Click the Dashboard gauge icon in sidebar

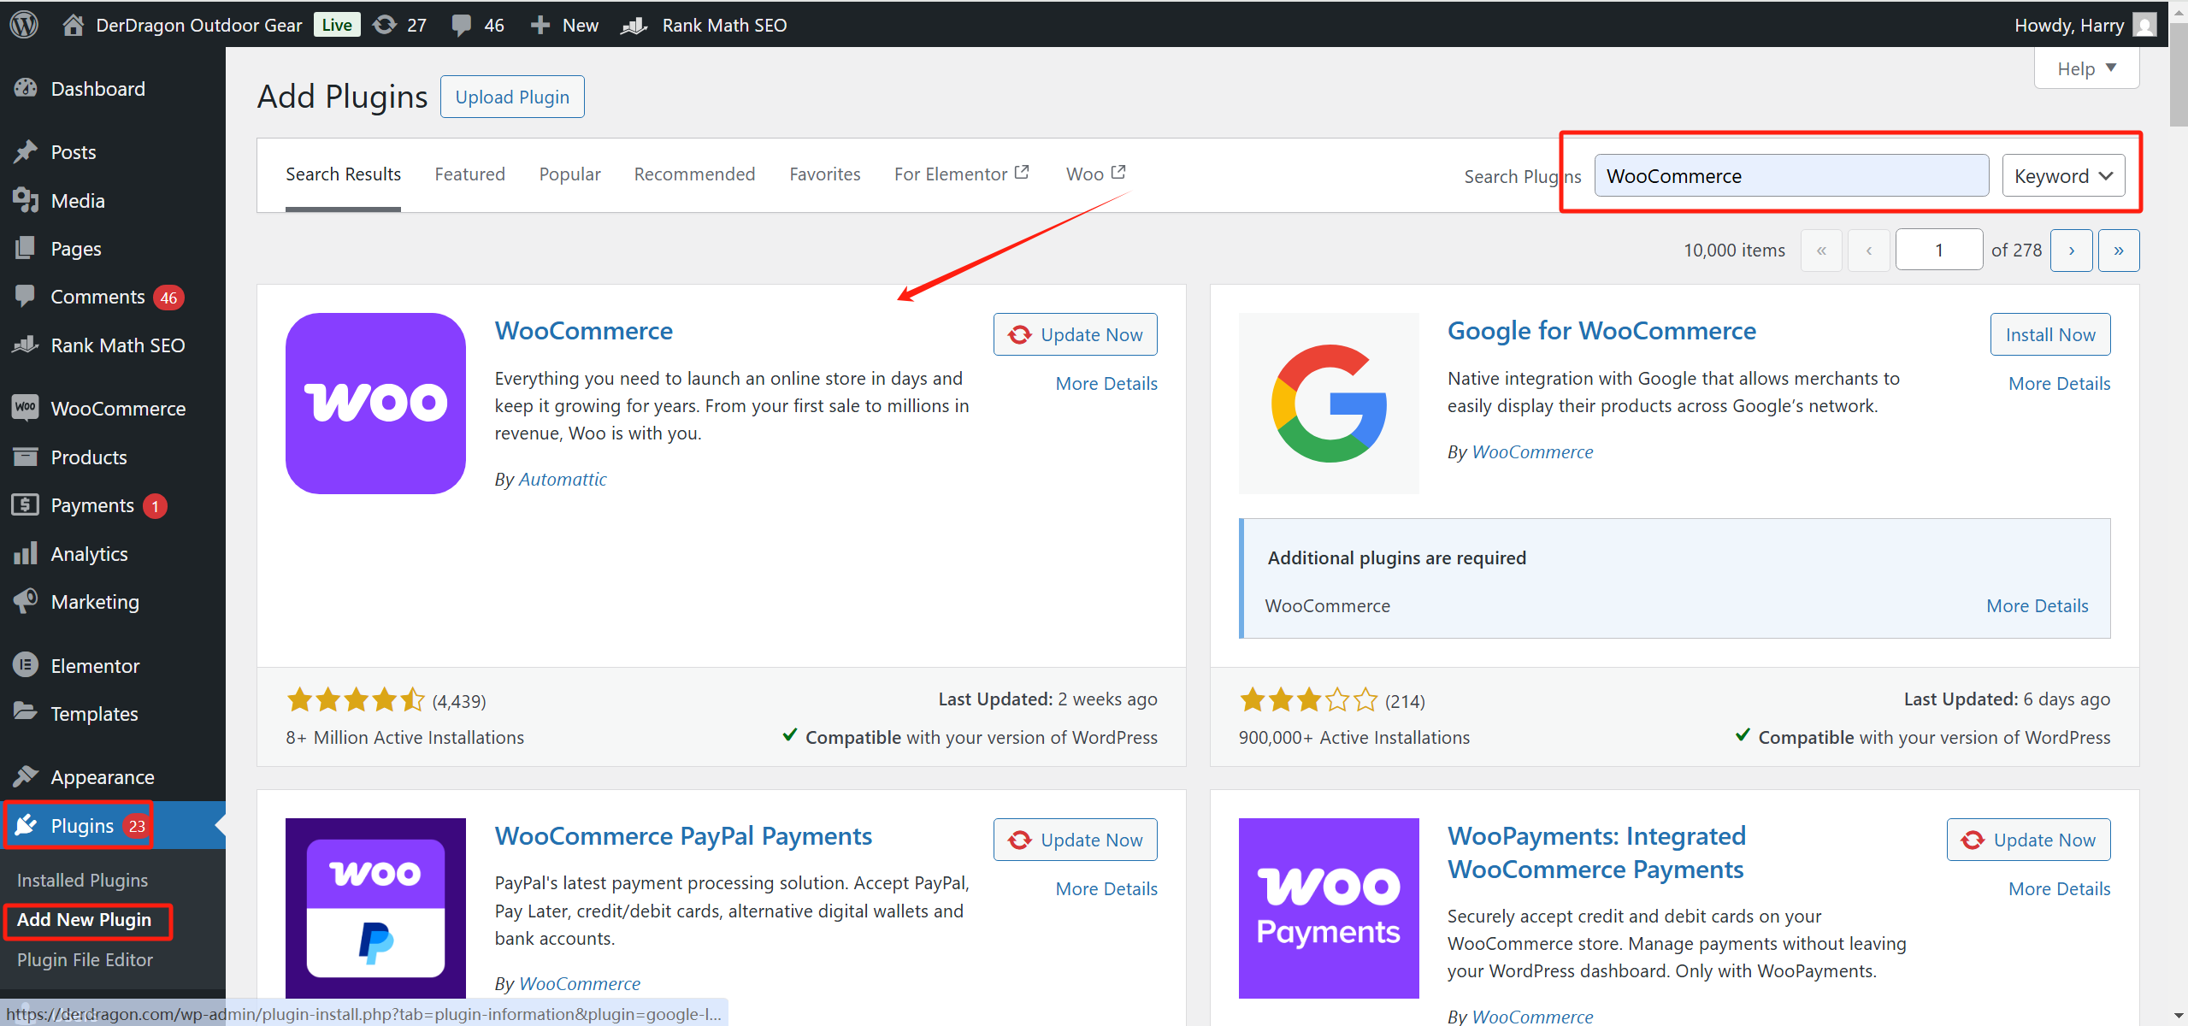point(26,89)
